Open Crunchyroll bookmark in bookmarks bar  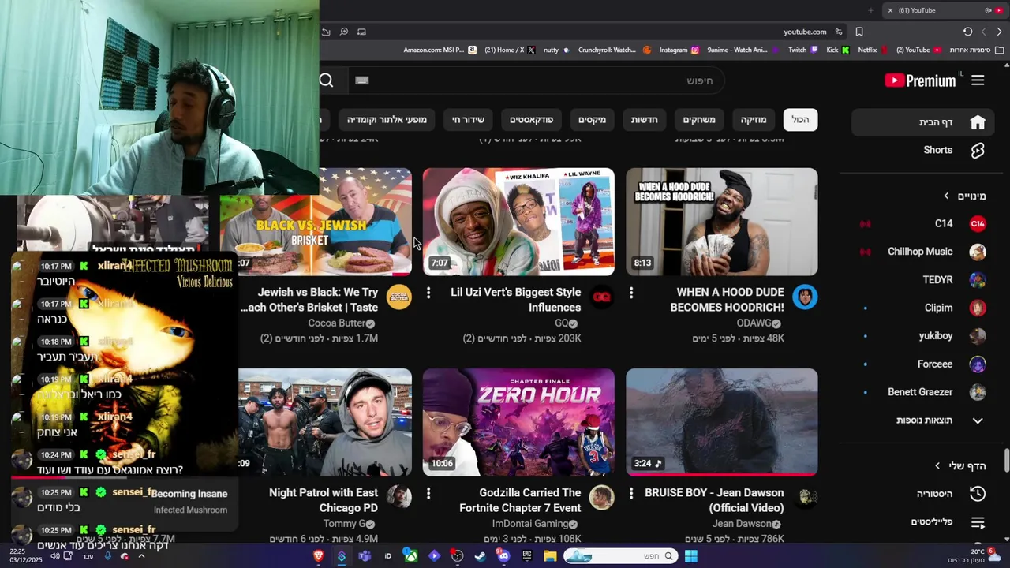click(614, 50)
